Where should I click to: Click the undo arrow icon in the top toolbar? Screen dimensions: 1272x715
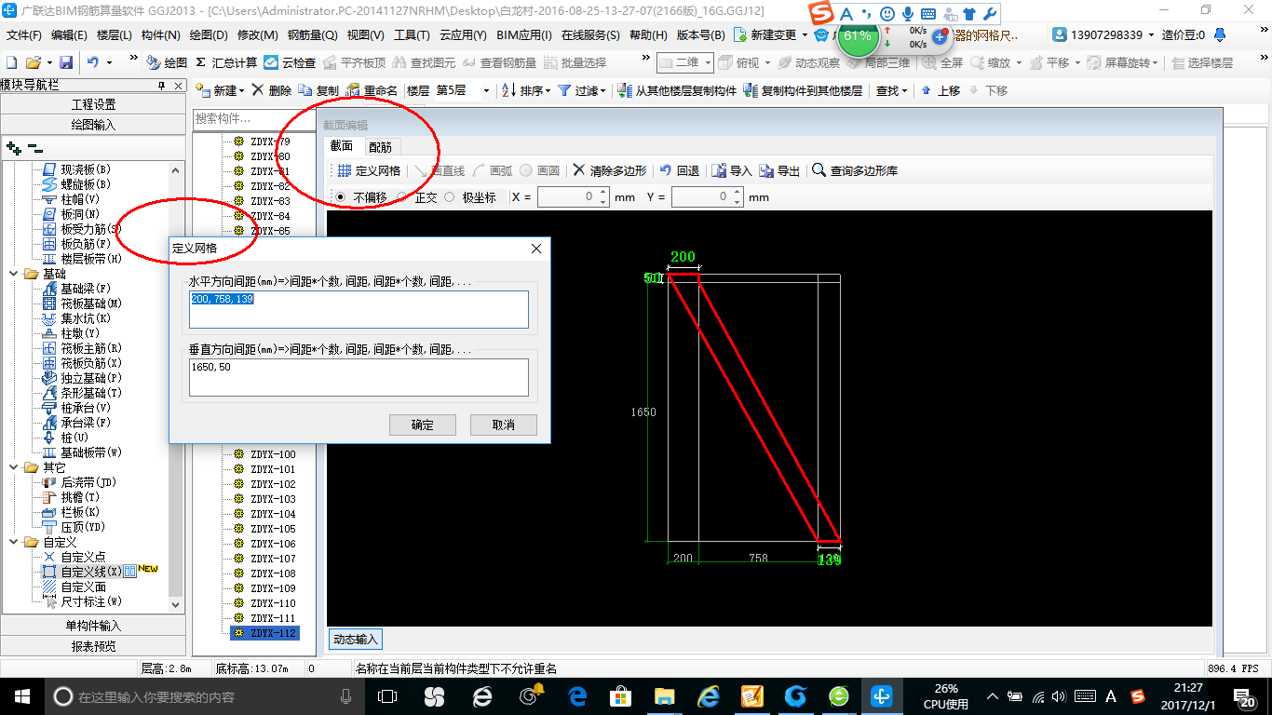pos(93,62)
